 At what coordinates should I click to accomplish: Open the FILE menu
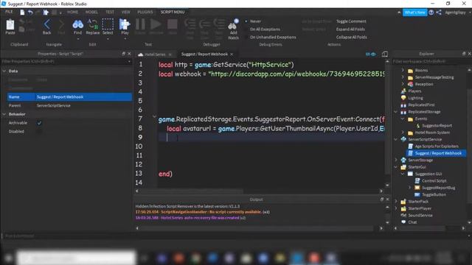point(9,12)
